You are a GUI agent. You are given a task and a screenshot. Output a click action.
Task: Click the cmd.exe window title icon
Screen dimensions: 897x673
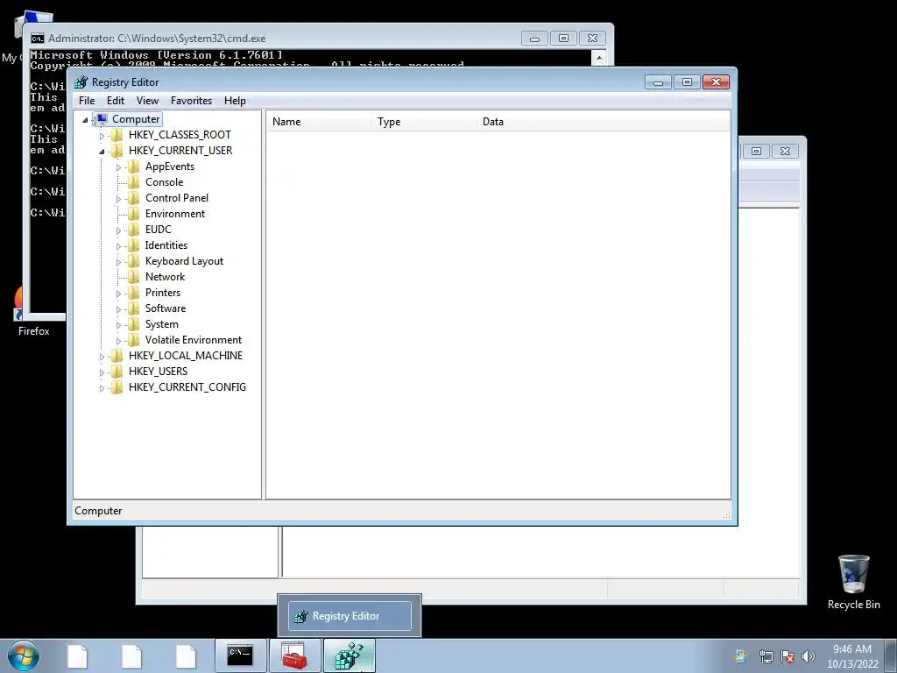point(38,39)
